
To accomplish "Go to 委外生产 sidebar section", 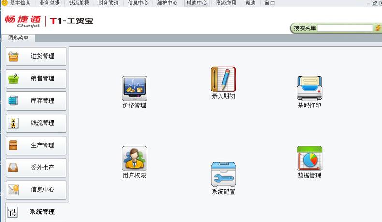I will point(36,168).
